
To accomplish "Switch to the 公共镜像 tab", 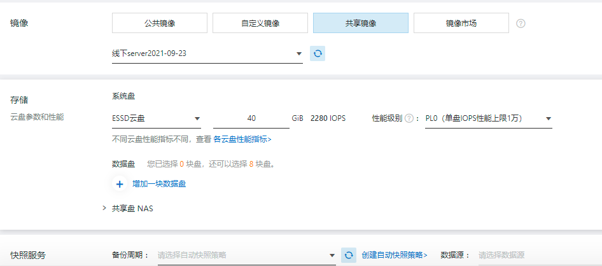I will (160, 24).
